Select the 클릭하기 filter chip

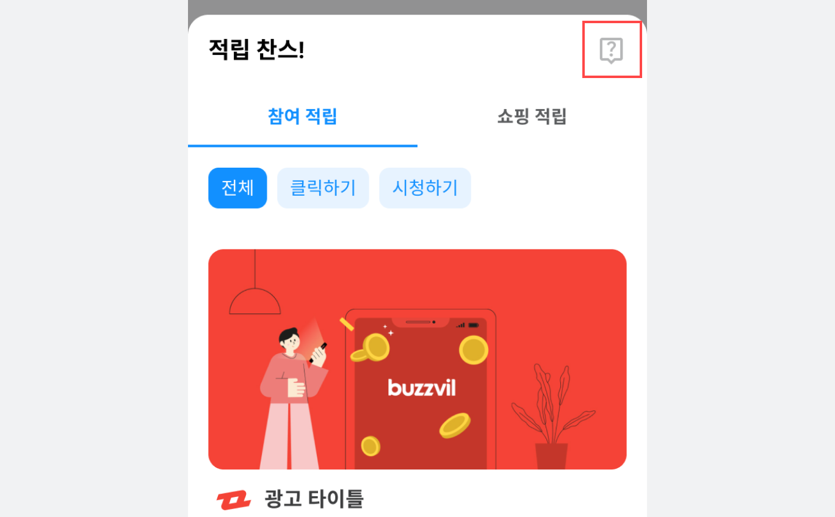[x=323, y=188]
